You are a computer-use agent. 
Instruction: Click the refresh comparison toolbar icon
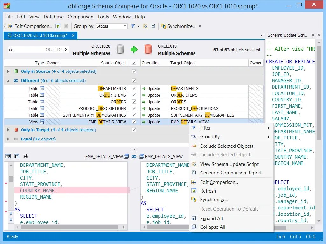pos(58,26)
